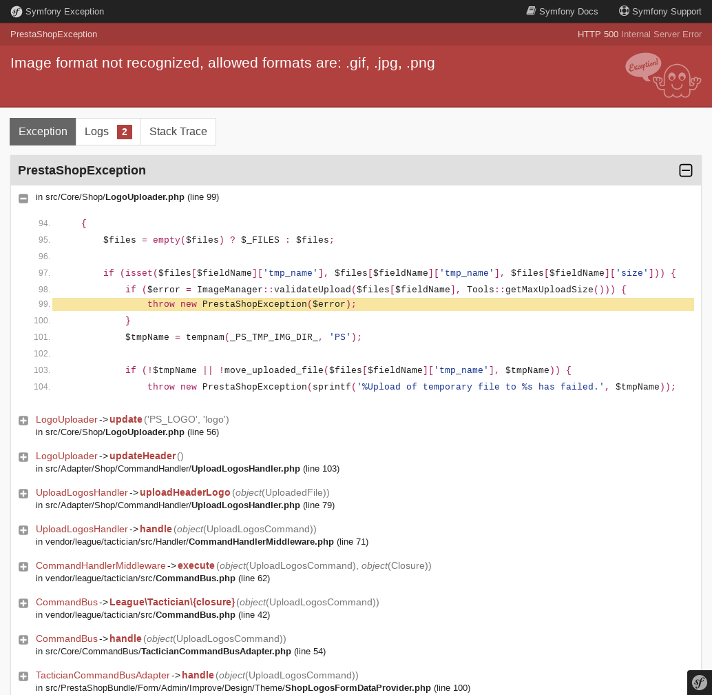Open Symfony Support link
This screenshot has width=712, height=695.
click(660, 11)
